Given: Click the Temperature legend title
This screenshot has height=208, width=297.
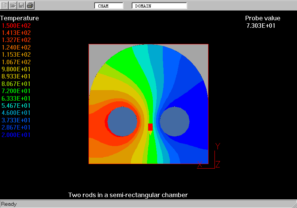Looking at the screenshot, I should coord(19,18).
